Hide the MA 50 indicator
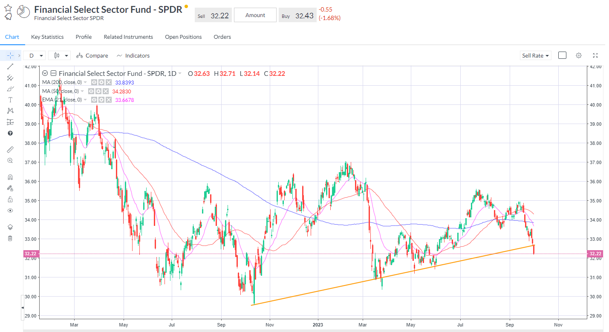Image resolution: width=609 pixels, height=332 pixels. [x=92, y=91]
